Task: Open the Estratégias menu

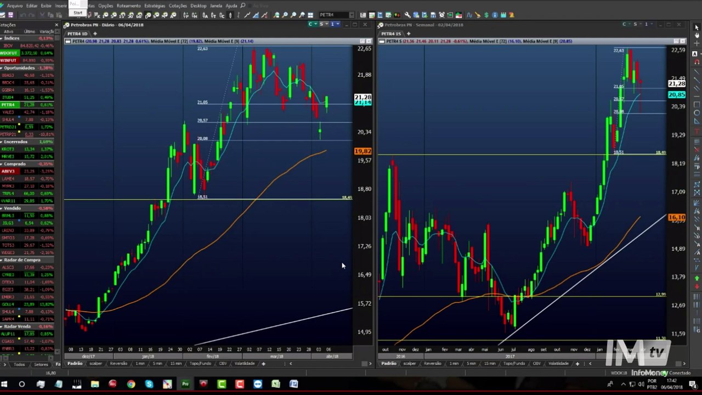Action: coord(155,5)
